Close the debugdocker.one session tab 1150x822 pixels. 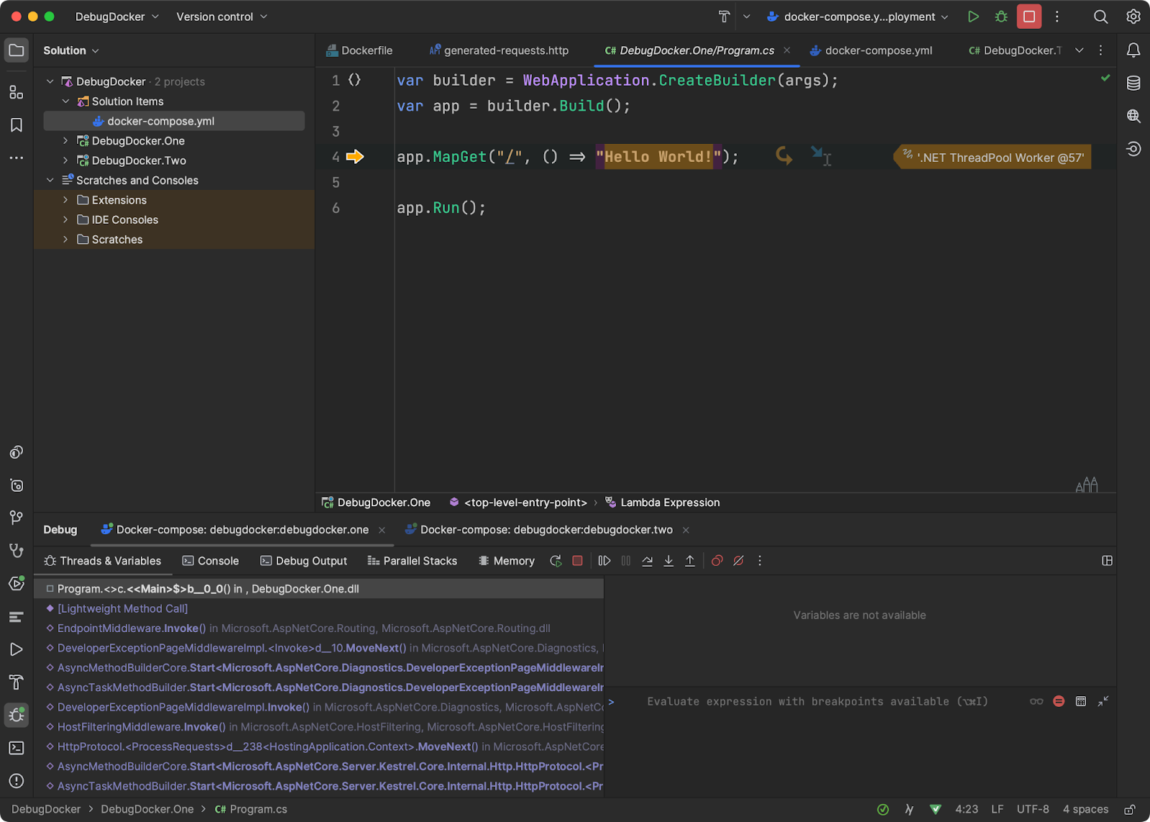[382, 530]
